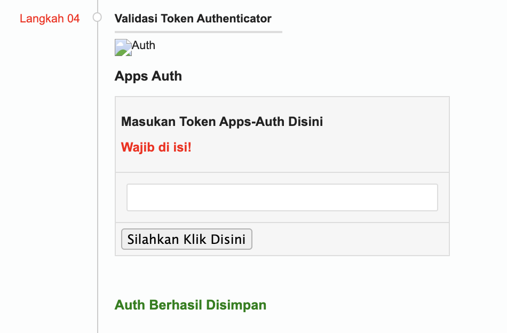507x333 pixels.
Task: Click the Langkah 04 timeline circle marker
Action: point(97,18)
